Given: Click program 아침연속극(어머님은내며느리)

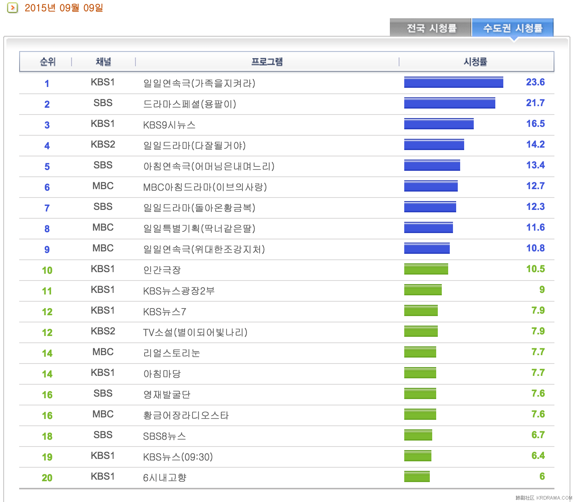Looking at the screenshot, I should [x=209, y=166].
